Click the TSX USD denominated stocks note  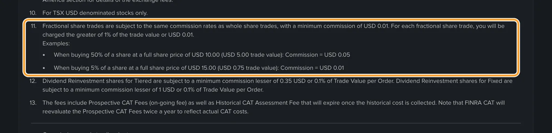coord(95,13)
